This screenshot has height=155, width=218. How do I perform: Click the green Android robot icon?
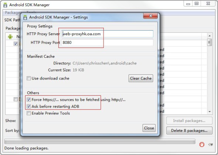click(10, 37)
